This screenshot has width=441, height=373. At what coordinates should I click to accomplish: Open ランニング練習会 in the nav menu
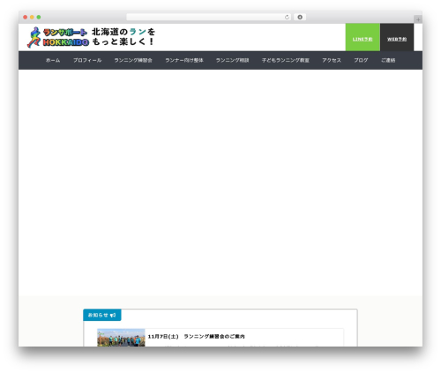point(133,60)
